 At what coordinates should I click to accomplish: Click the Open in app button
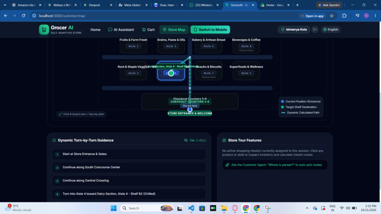click(x=312, y=16)
